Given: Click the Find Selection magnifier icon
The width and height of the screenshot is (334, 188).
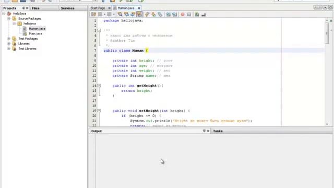Looking at the screenshot, I should [120, 14].
